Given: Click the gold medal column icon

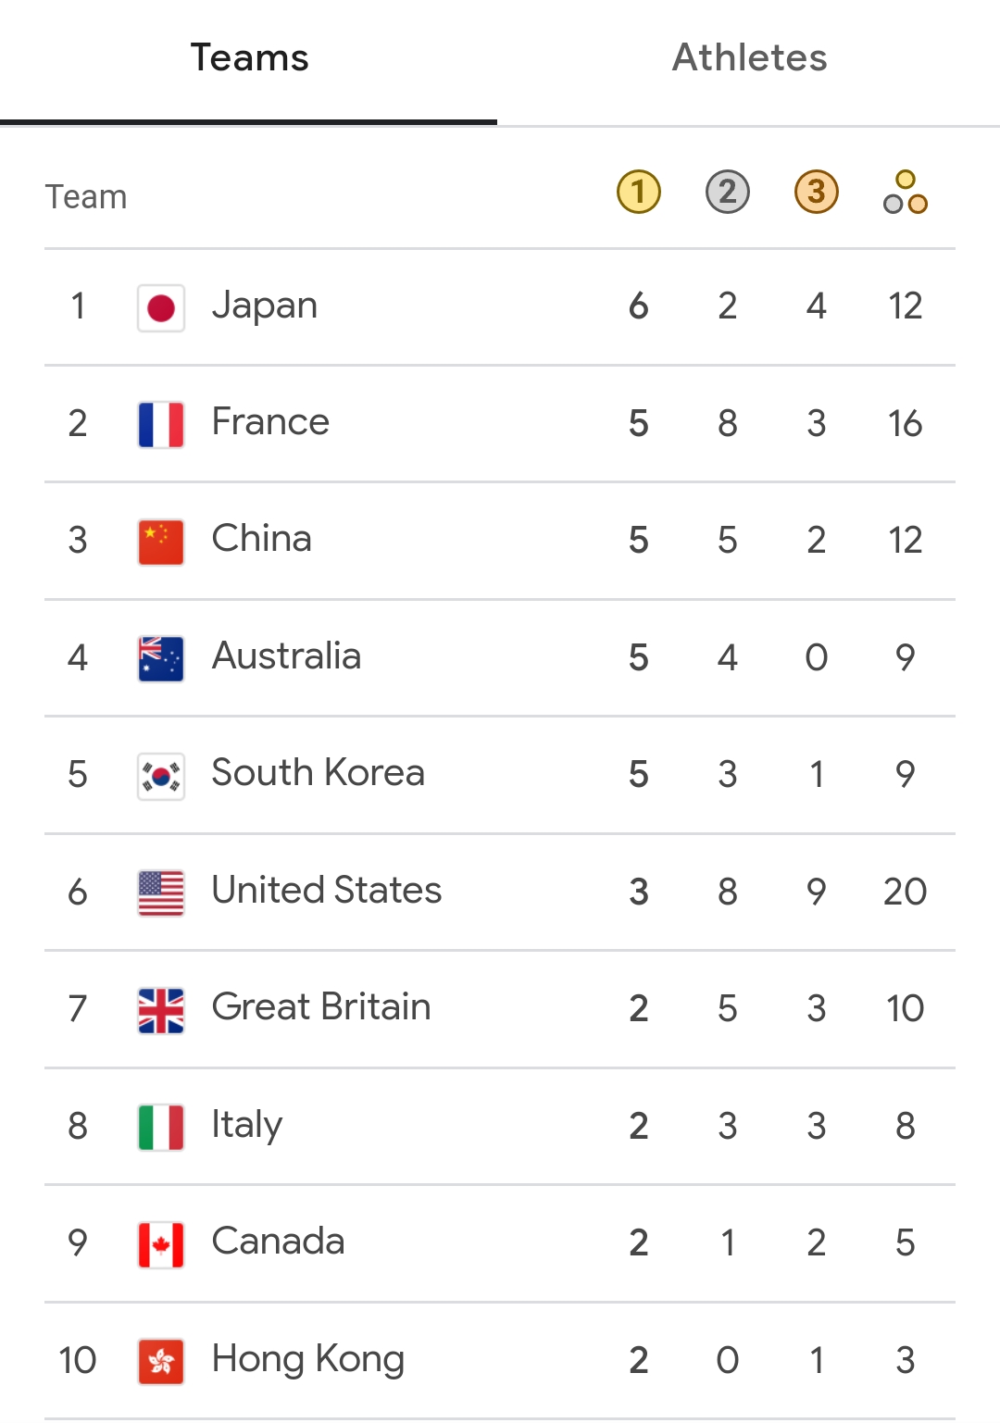Looking at the screenshot, I should click(638, 193).
